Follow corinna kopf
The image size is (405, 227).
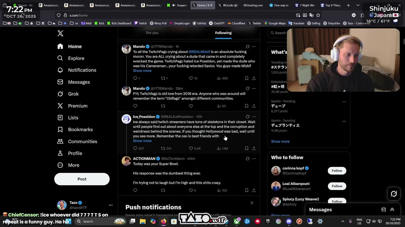point(337,171)
